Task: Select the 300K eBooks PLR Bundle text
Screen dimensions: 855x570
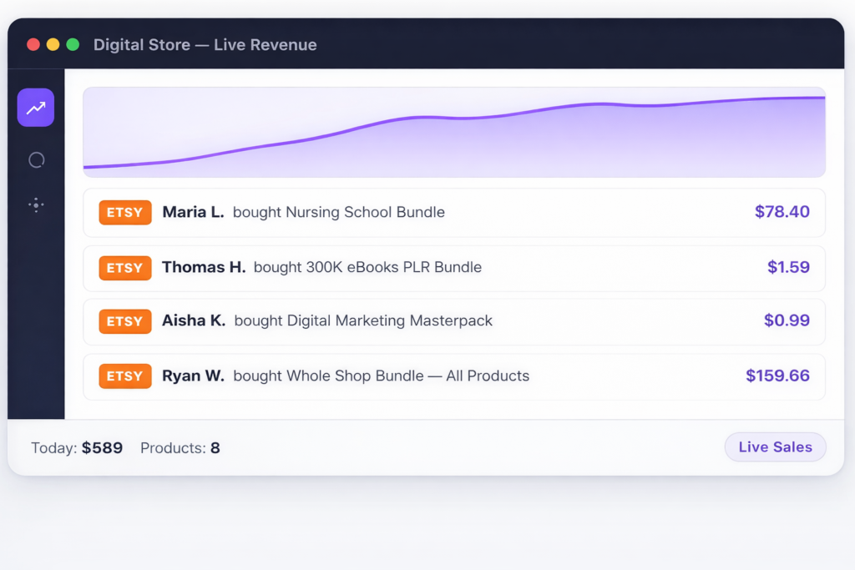Action: [x=367, y=268]
